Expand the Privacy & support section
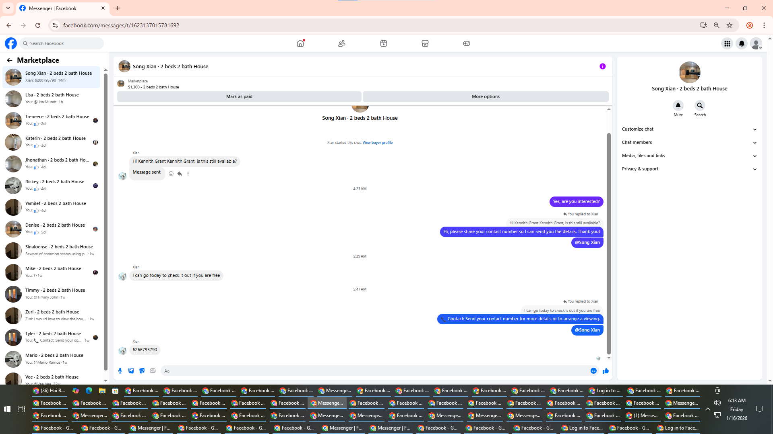The height and width of the screenshot is (434, 773). (x=689, y=169)
